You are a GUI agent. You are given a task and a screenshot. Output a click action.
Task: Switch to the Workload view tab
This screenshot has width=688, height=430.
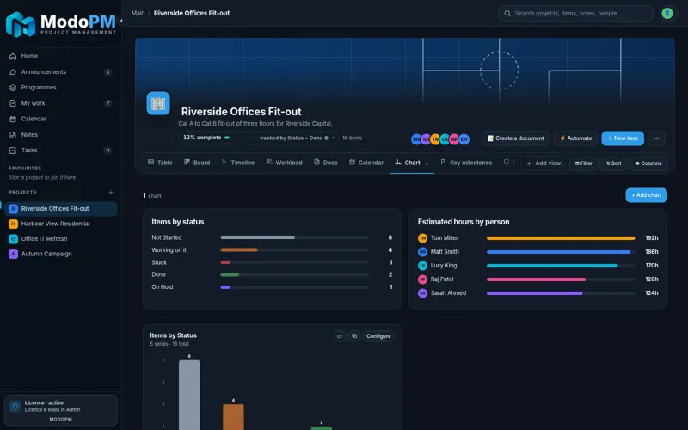pyautogui.click(x=284, y=163)
